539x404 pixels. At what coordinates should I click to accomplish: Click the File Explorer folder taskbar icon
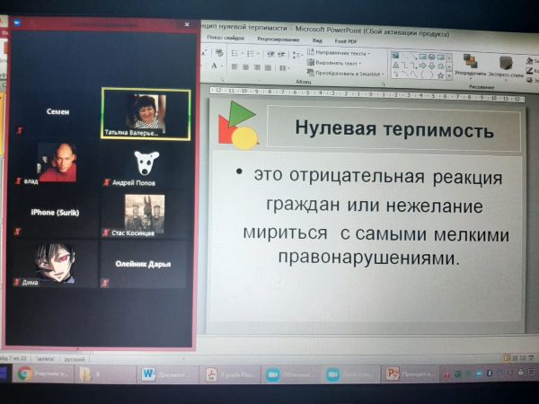tap(84, 374)
